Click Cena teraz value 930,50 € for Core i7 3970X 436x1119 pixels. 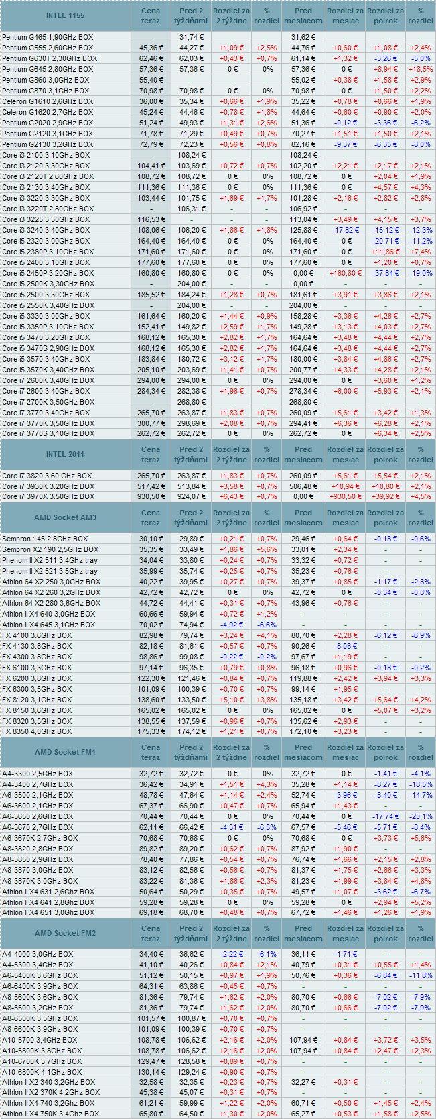click(x=151, y=497)
